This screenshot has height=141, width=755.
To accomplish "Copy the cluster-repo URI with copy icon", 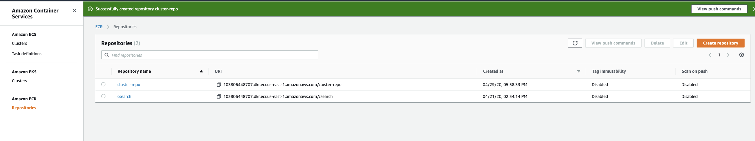I will (x=219, y=85).
